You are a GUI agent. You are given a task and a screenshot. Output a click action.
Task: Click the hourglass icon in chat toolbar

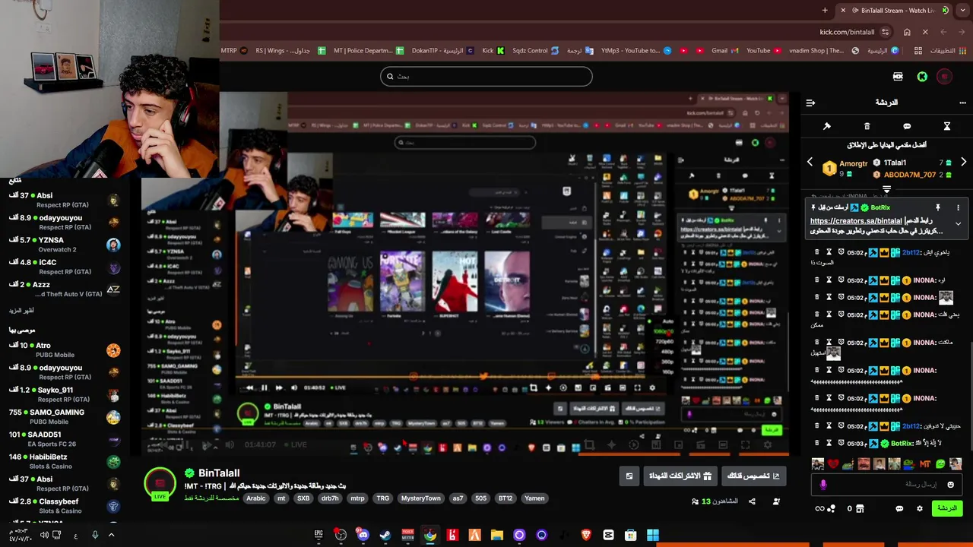tap(947, 126)
